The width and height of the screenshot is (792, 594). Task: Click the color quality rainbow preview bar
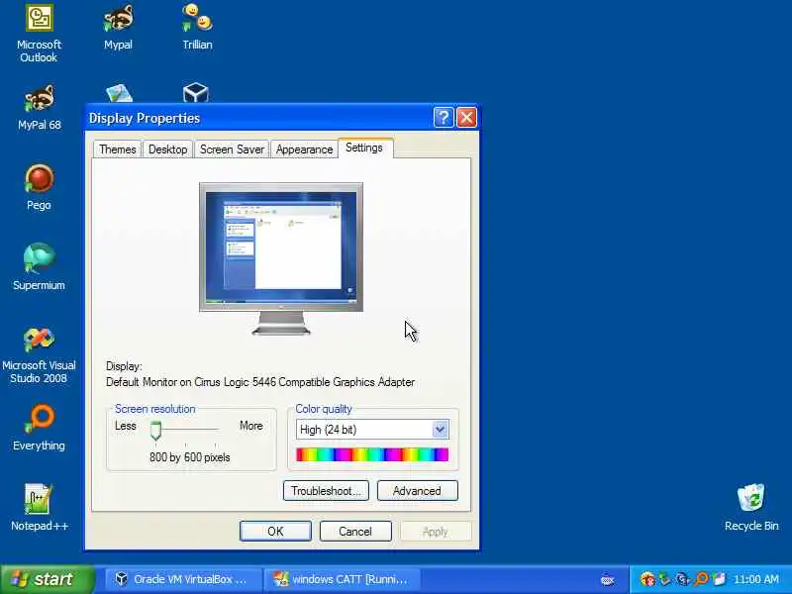[372, 454]
